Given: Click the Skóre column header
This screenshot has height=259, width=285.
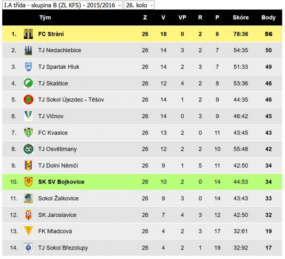Looking at the screenshot, I should click(x=241, y=17).
